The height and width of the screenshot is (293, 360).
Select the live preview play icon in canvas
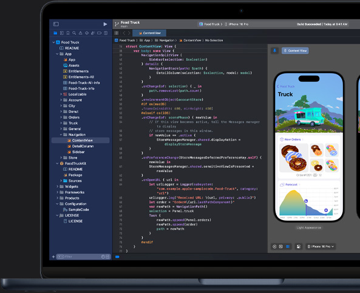click(274, 247)
